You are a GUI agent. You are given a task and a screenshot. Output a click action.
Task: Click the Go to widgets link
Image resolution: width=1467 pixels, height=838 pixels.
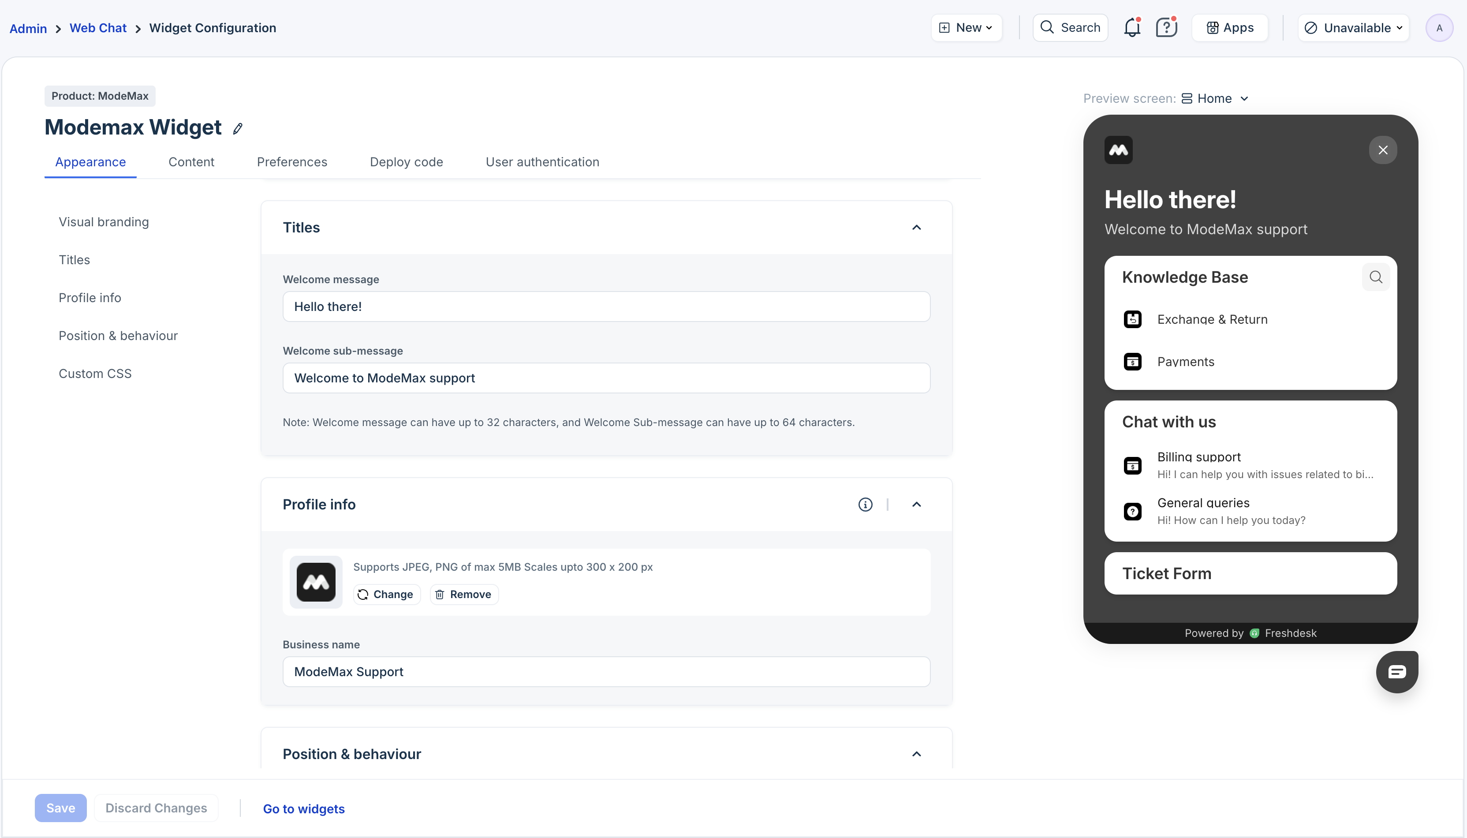(304, 808)
